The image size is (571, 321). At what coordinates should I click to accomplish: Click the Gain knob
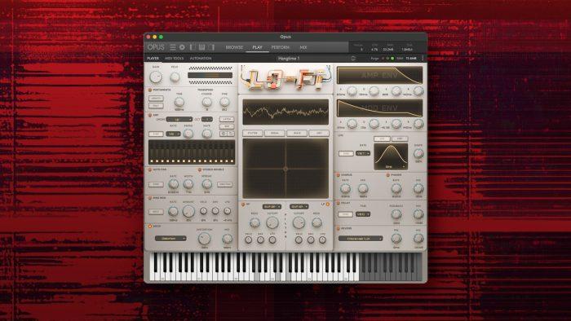(x=156, y=77)
